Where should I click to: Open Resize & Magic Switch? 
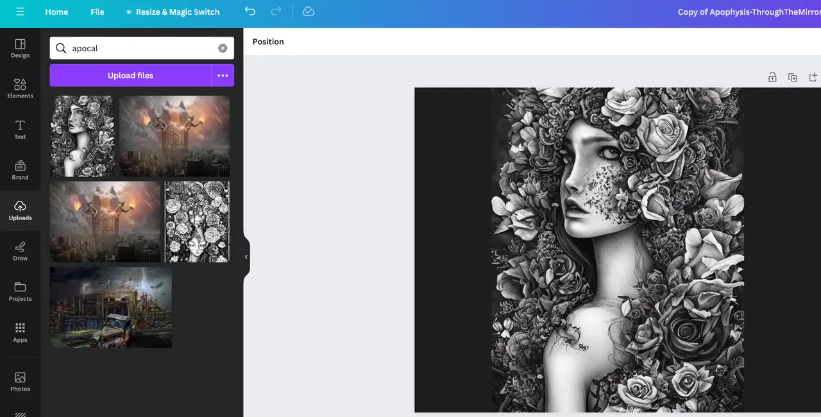[172, 12]
